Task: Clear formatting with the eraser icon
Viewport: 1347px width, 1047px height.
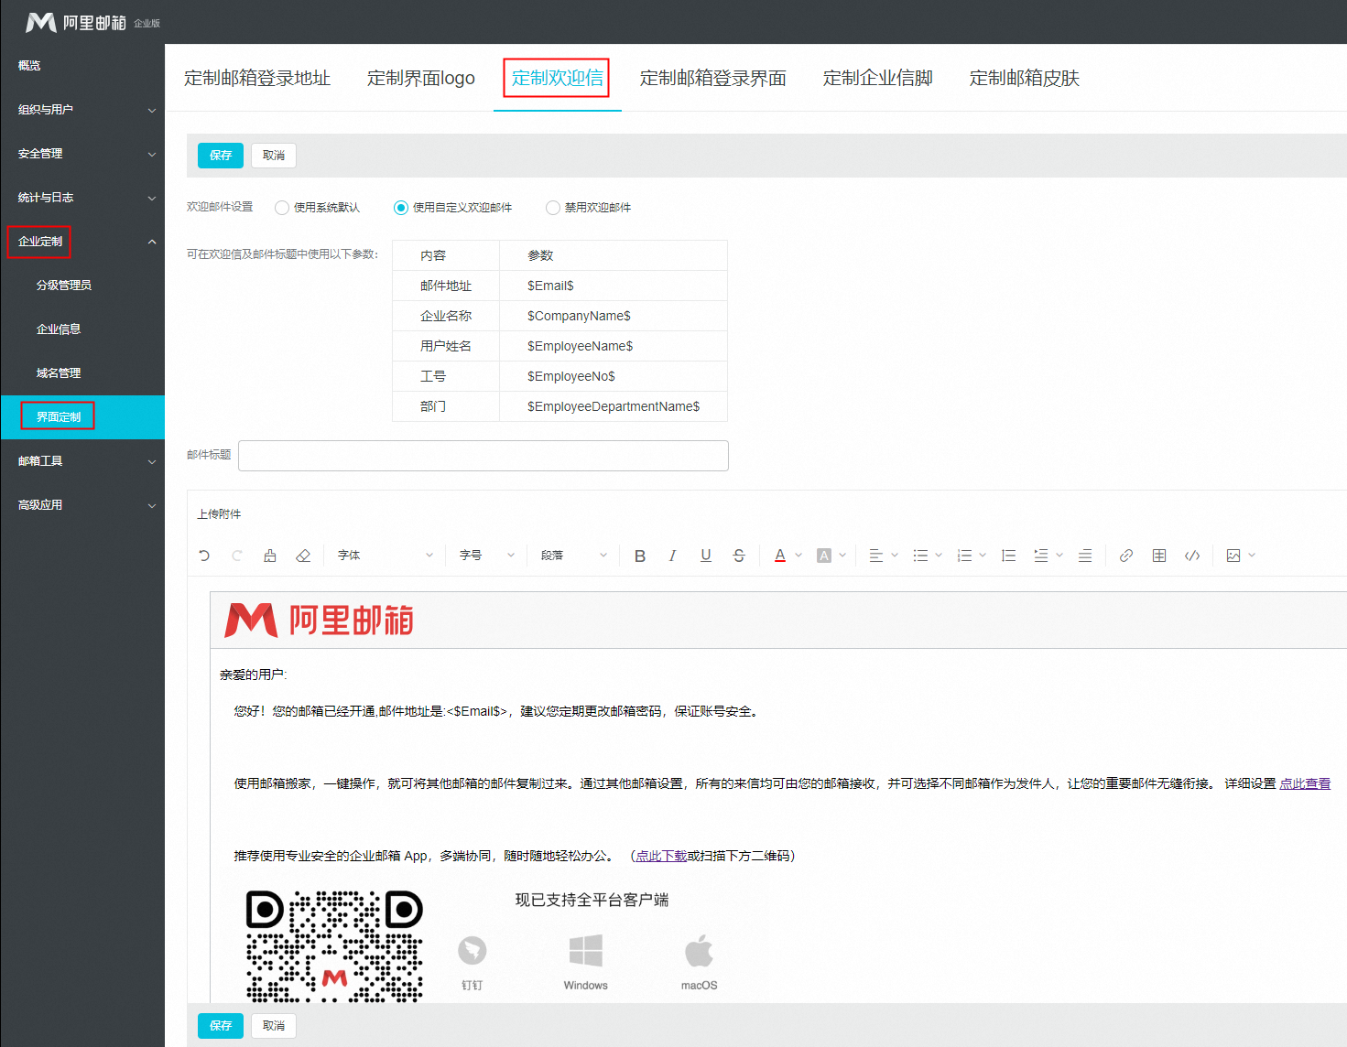Action: click(303, 555)
